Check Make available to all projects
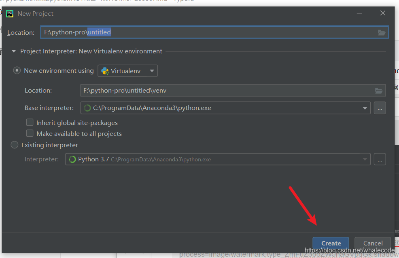This screenshot has height=258, width=399. pos(30,133)
